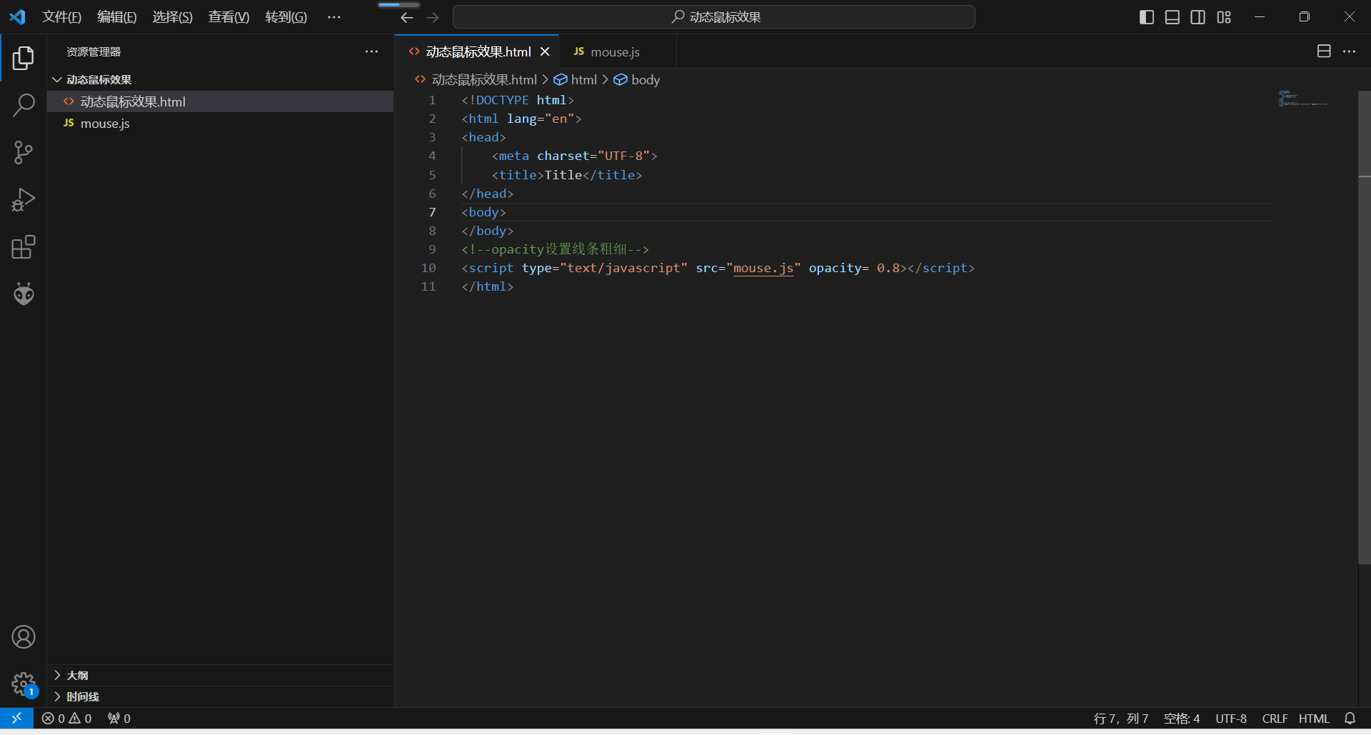Screen dimensions: 1371x735
Task: Change encoding via UTF-8 status item
Action: coord(1231,719)
